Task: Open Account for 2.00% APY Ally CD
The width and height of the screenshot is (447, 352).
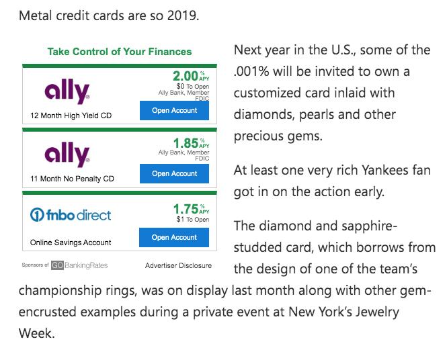Action: [174, 110]
